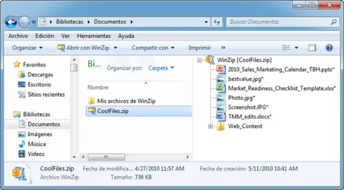
Task: Collapse the WinZip [CoolFiles.zip] tree node
Action: click(199, 60)
